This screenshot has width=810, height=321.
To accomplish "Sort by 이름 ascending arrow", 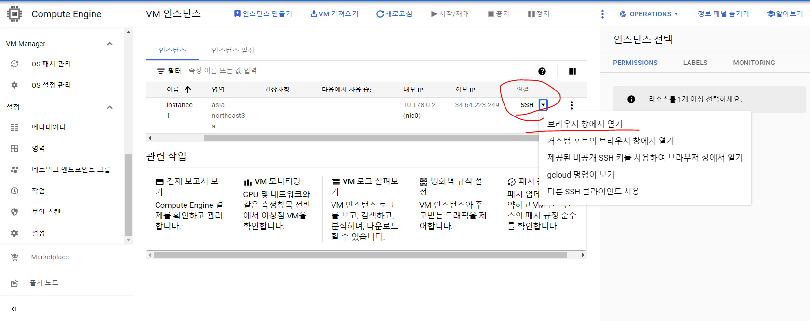I will 188,90.
